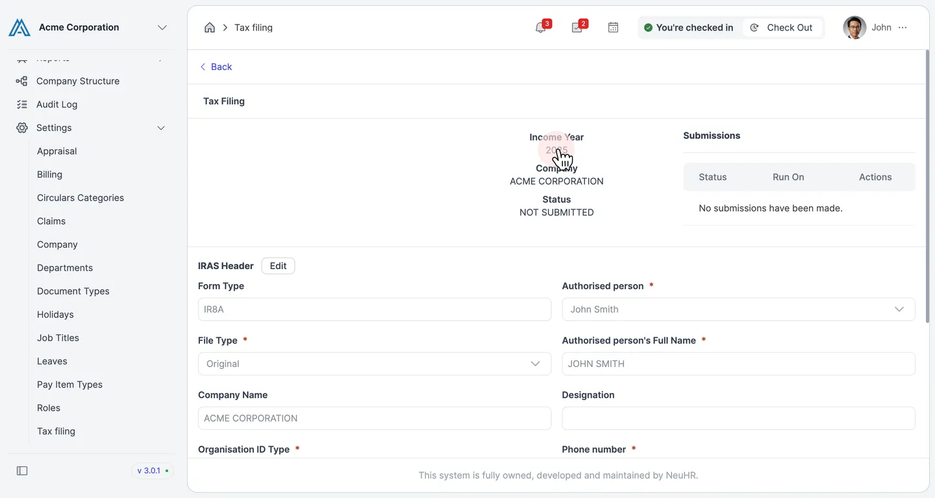Open Roles settings item
The height and width of the screenshot is (498, 935).
point(49,408)
